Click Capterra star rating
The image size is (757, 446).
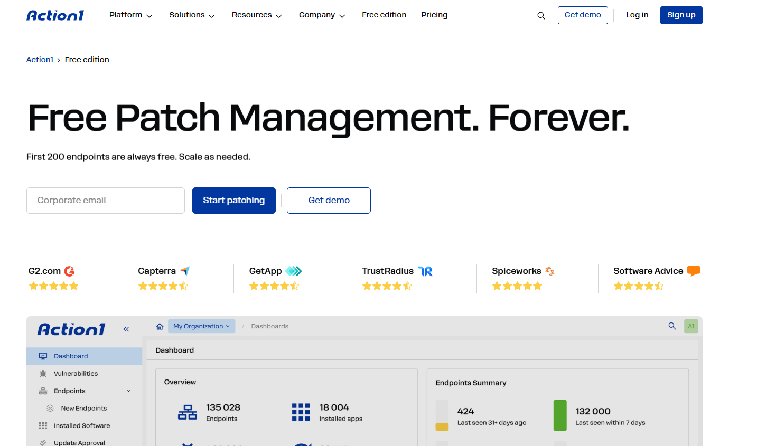pos(163,286)
